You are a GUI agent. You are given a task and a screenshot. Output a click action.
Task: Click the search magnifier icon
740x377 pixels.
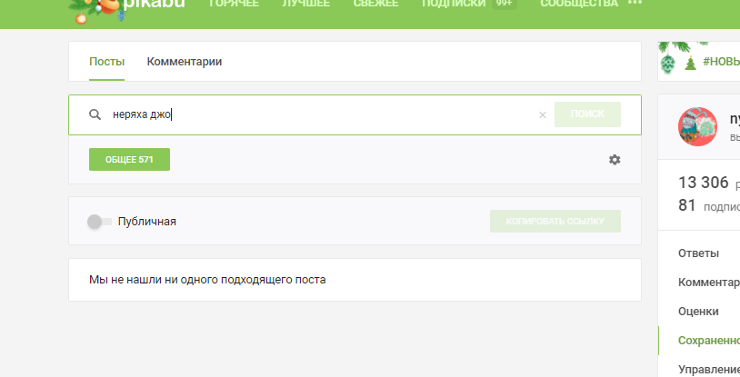coord(95,114)
